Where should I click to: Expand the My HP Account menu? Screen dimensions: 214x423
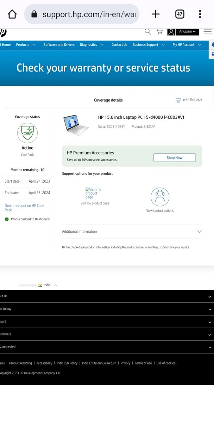187,45
